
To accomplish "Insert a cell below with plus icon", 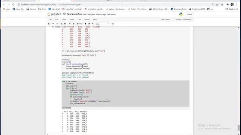I will pos(53,24).
